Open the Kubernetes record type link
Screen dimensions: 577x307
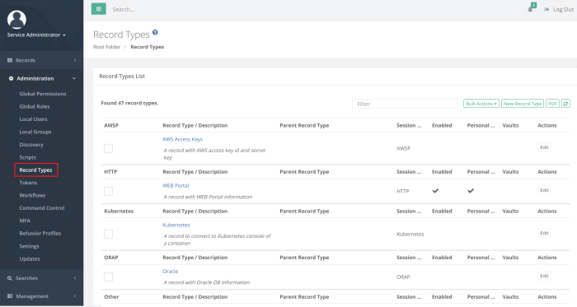[176, 225]
